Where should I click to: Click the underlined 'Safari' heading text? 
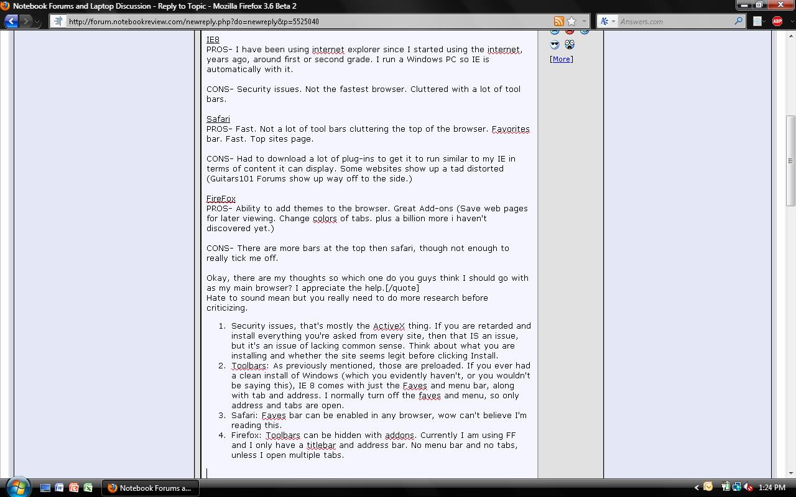(x=218, y=119)
